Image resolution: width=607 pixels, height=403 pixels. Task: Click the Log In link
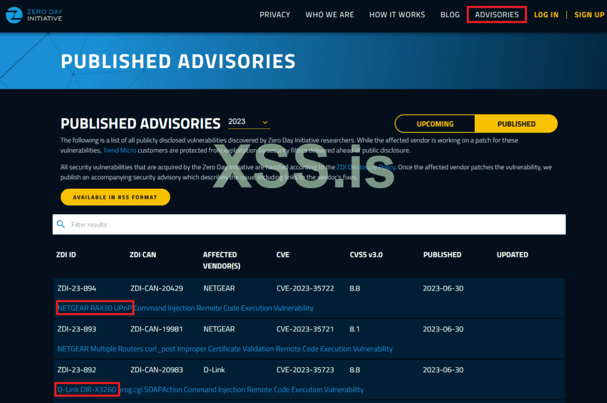tap(546, 15)
